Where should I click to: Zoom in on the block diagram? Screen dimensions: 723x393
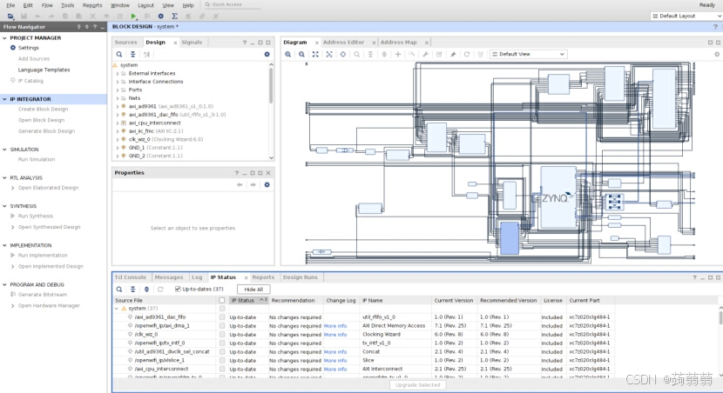pyautogui.click(x=287, y=54)
